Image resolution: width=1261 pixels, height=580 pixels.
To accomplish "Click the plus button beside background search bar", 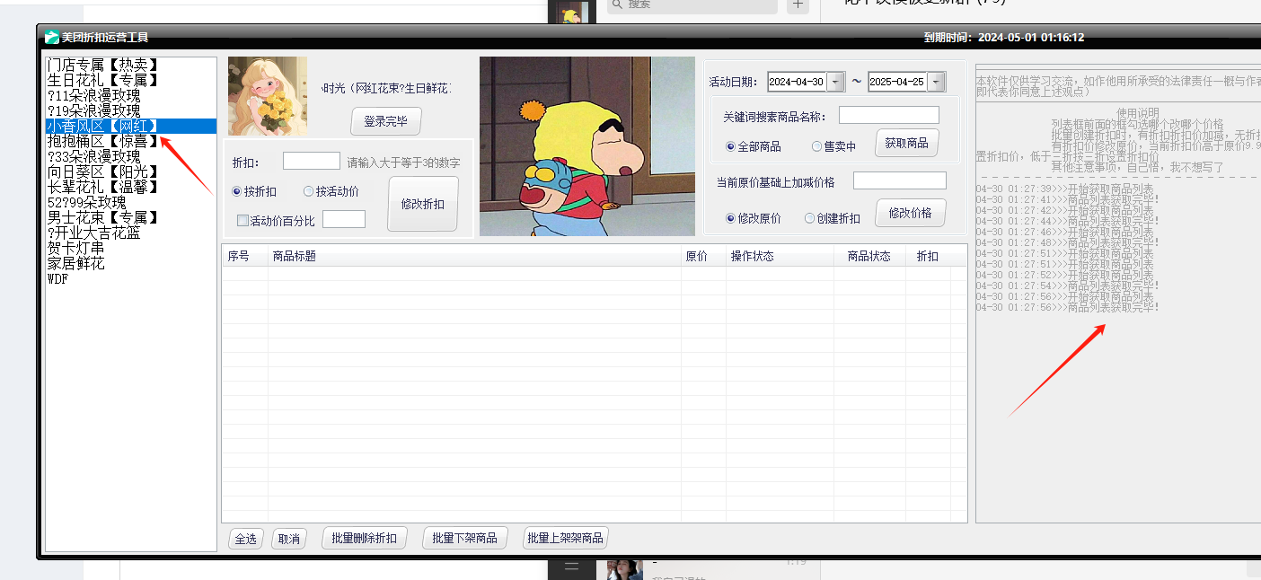I will tap(798, 5).
